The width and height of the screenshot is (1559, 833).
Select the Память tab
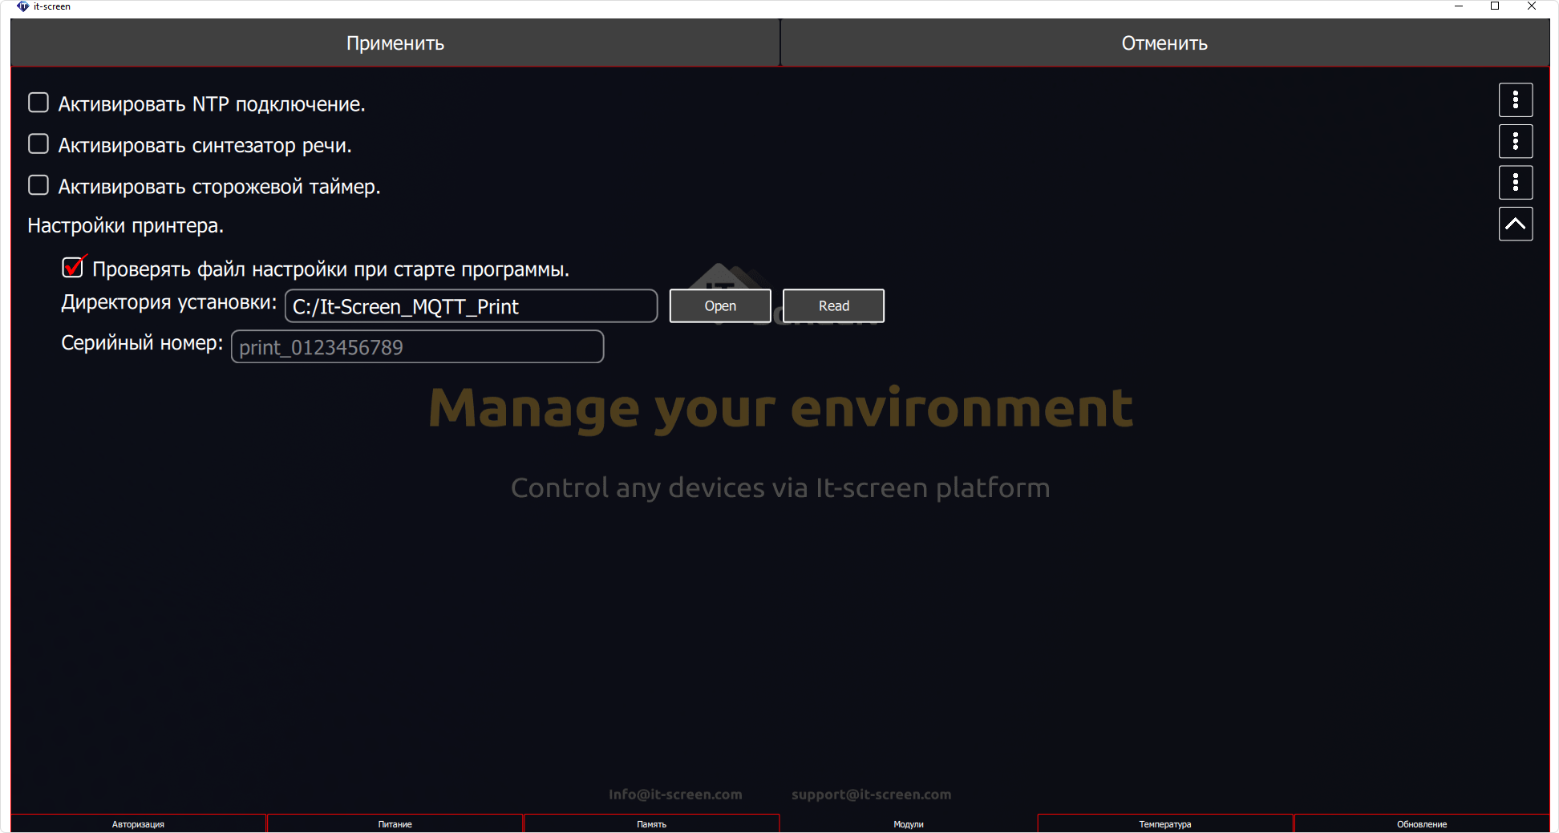click(x=651, y=823)
